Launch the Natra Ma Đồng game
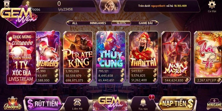222x111 pixels. [176, 57]
